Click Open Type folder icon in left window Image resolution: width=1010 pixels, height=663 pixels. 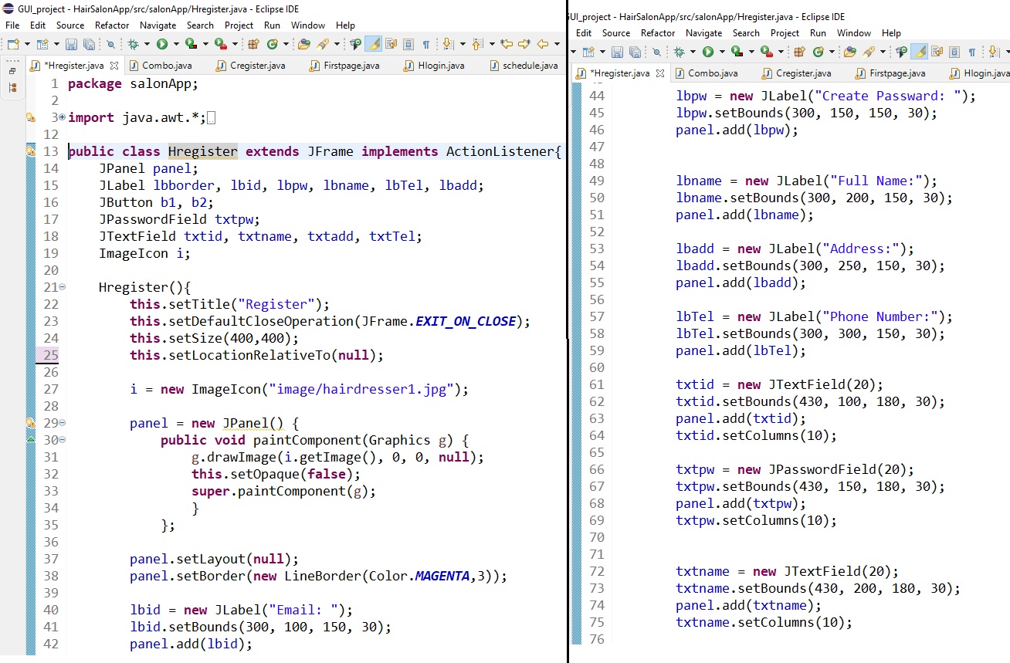point(304,44)
